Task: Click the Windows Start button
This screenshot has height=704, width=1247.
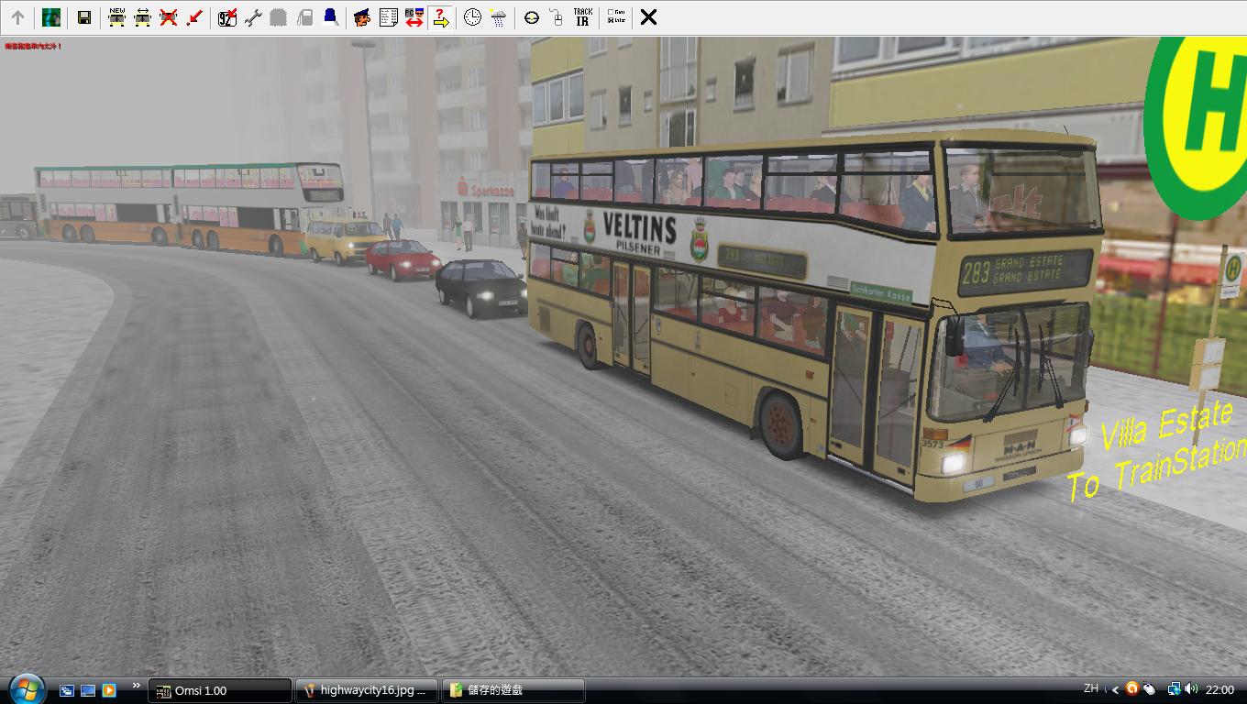Action: [26, 688]
